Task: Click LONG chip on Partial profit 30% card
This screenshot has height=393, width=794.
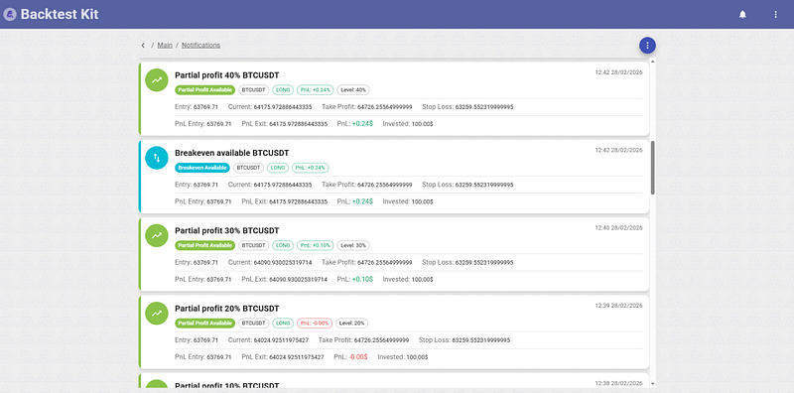Action: [x=283, y=245]
